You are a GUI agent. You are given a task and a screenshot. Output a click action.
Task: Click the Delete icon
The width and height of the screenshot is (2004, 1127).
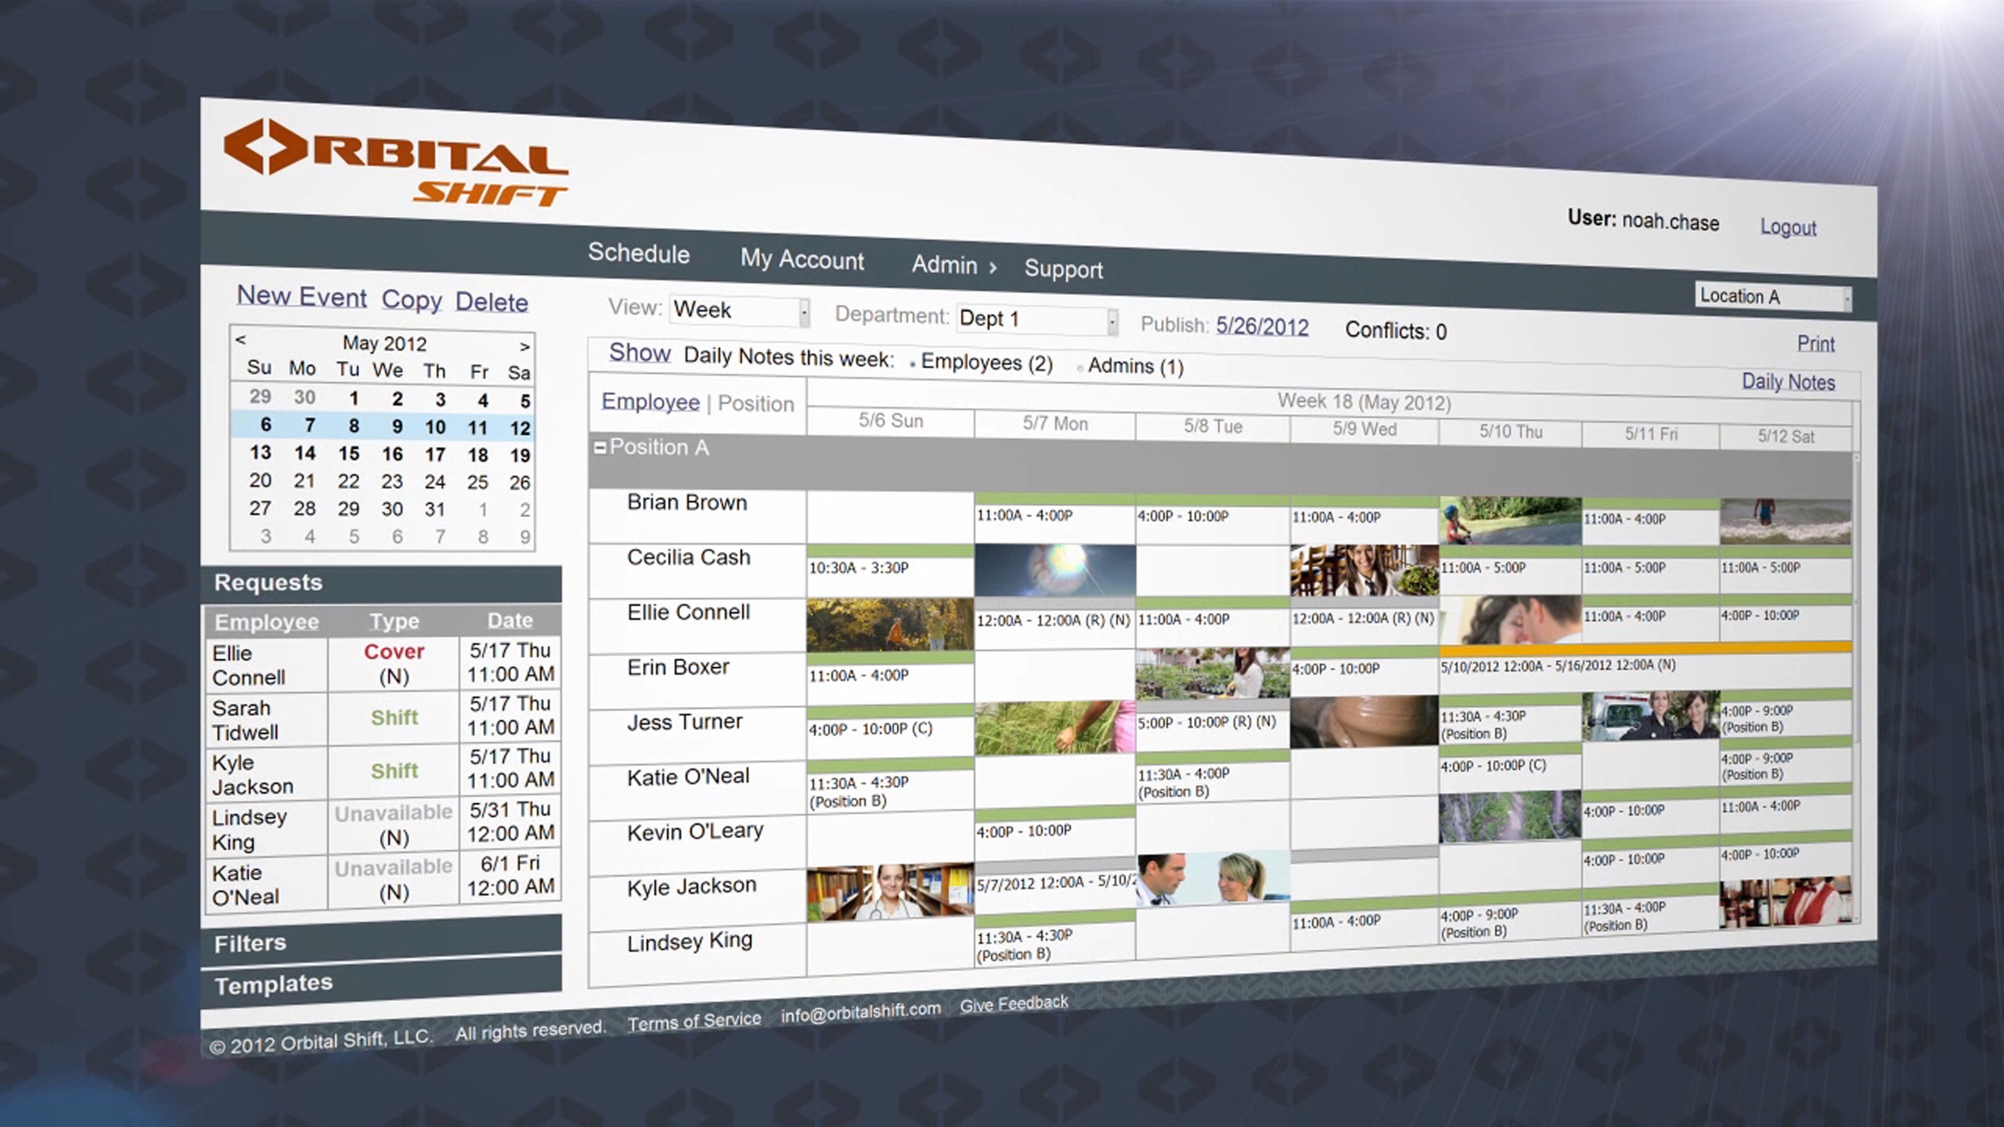(x=490, y=301)
